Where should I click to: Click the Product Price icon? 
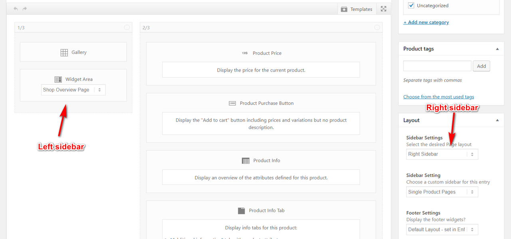245,53
